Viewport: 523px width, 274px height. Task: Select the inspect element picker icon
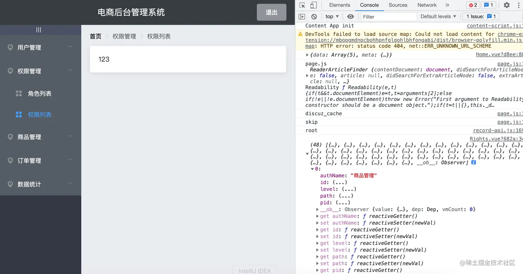pyautogui.click(x=302, y=5)
